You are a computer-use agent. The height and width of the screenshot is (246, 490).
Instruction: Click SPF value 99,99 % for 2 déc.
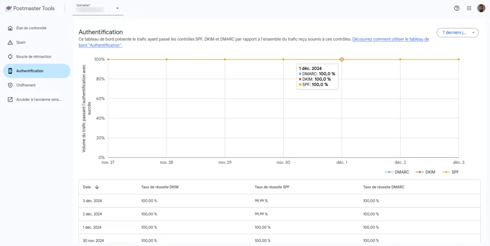261,214
